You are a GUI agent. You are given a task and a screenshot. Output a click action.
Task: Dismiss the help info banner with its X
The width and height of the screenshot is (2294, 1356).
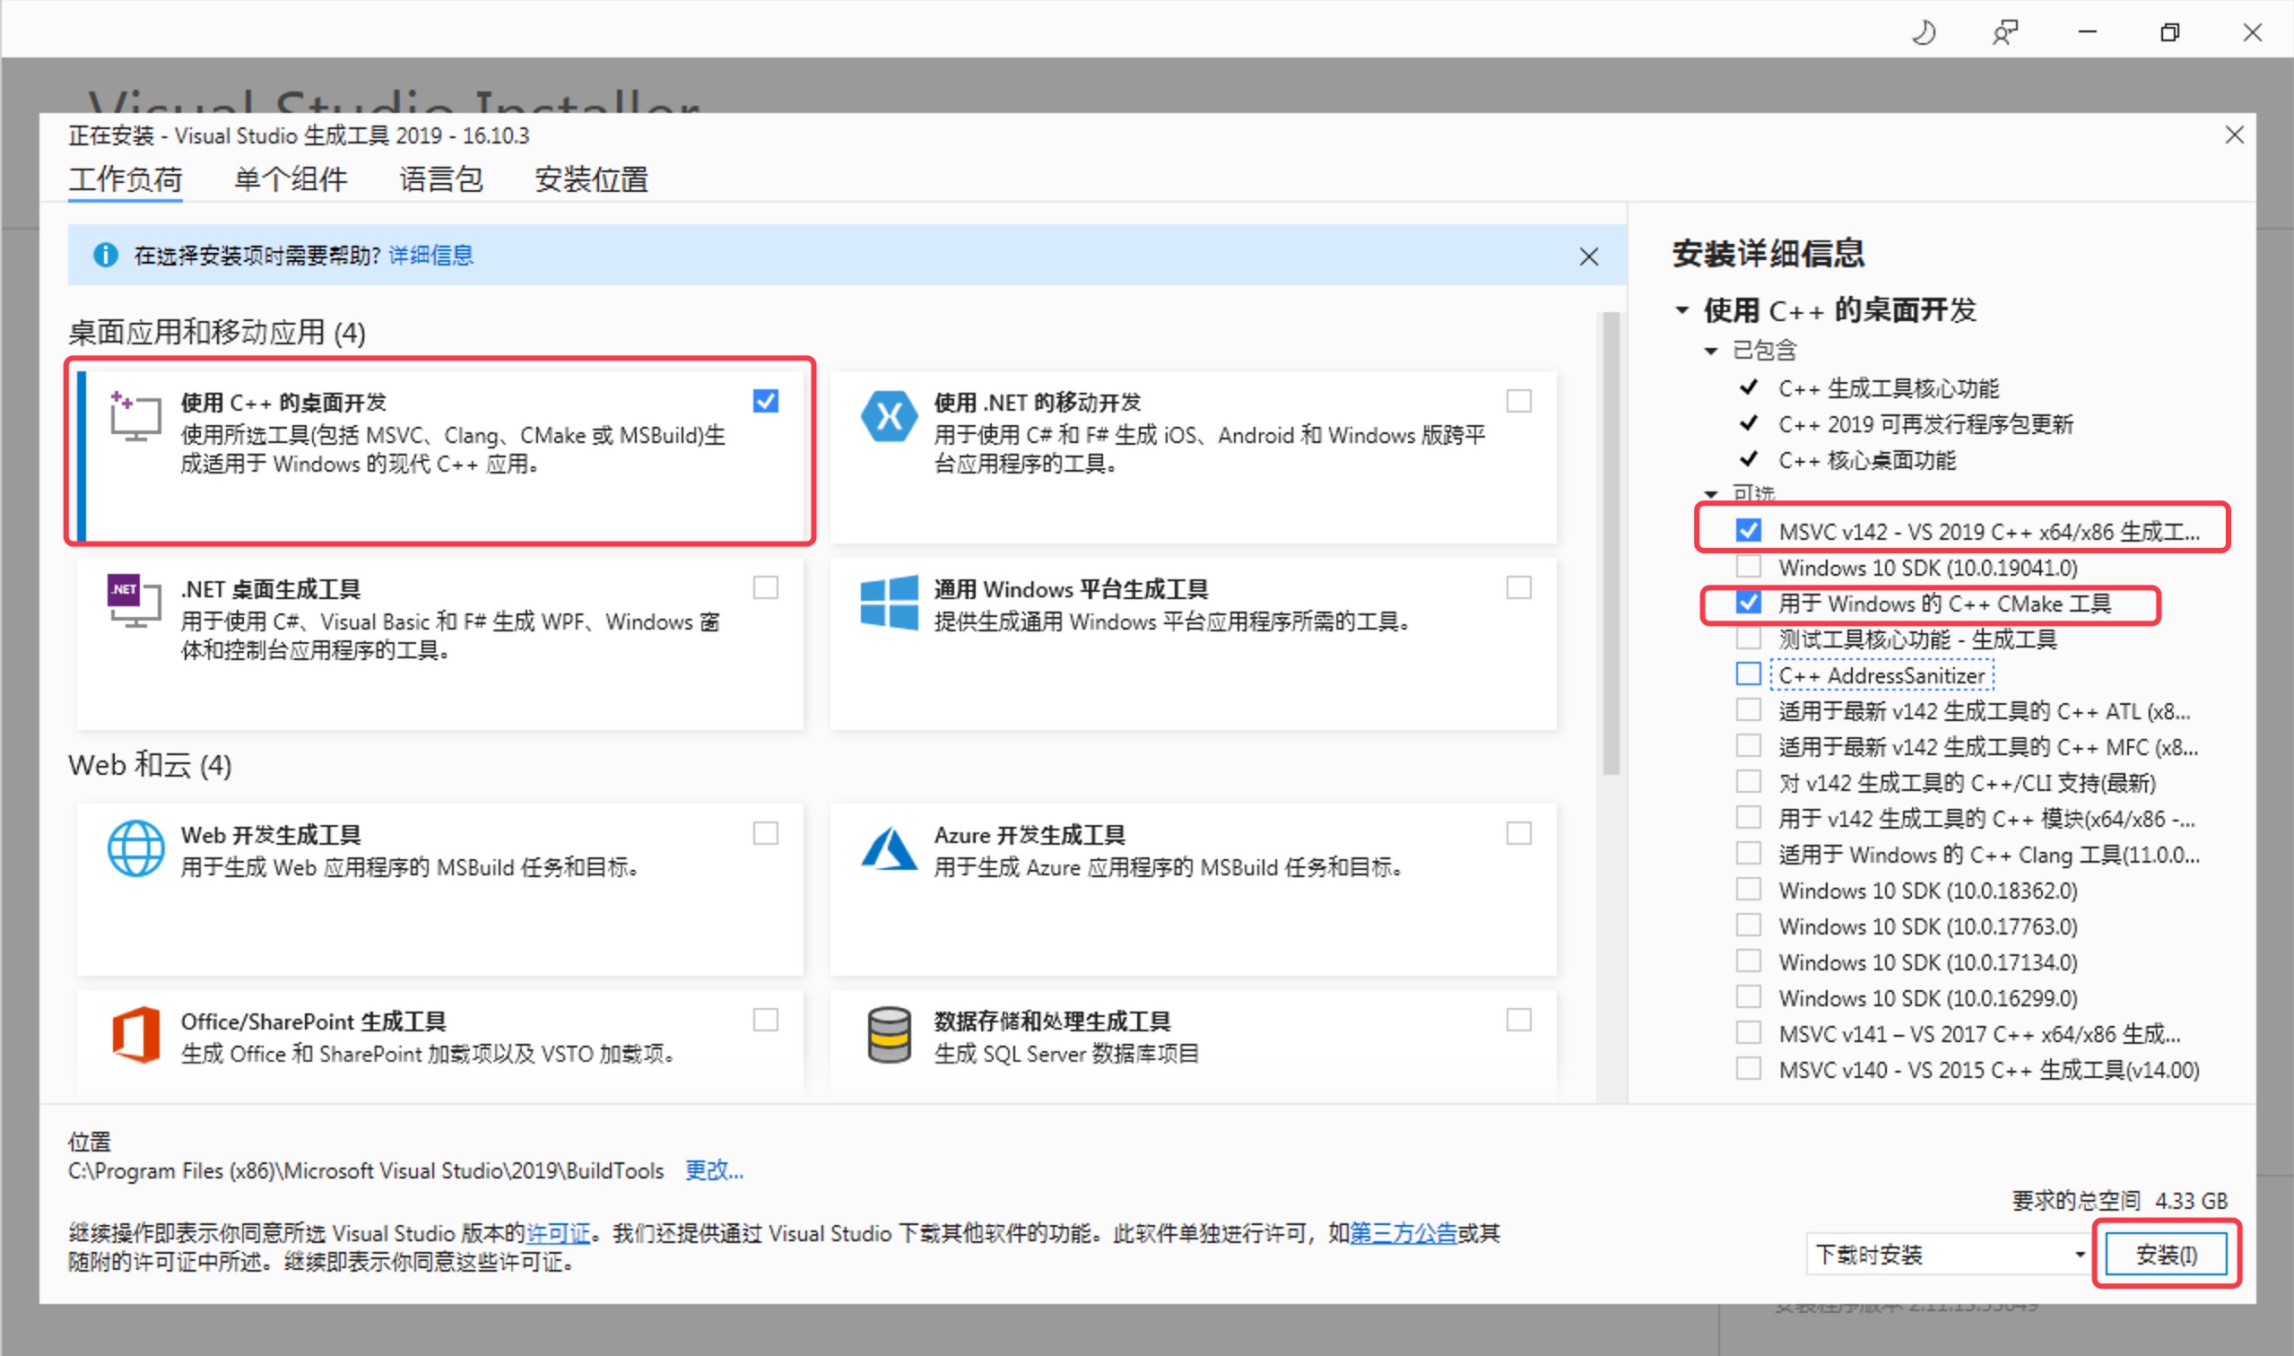(x=1590, y=256)
